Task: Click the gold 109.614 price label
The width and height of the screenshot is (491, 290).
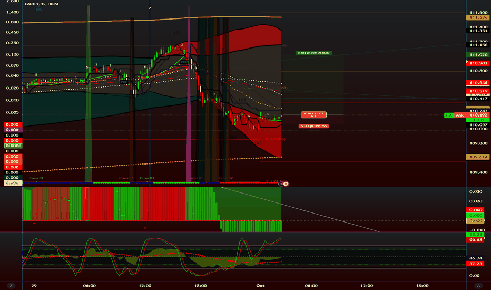Action: point(478,157)
